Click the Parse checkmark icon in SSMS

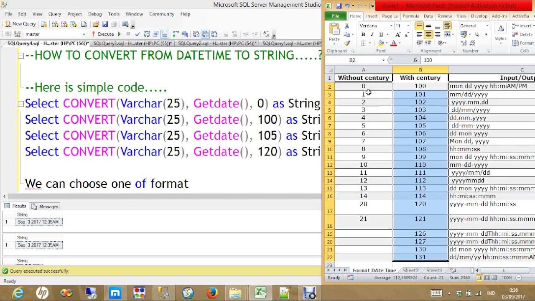point(138,34)
